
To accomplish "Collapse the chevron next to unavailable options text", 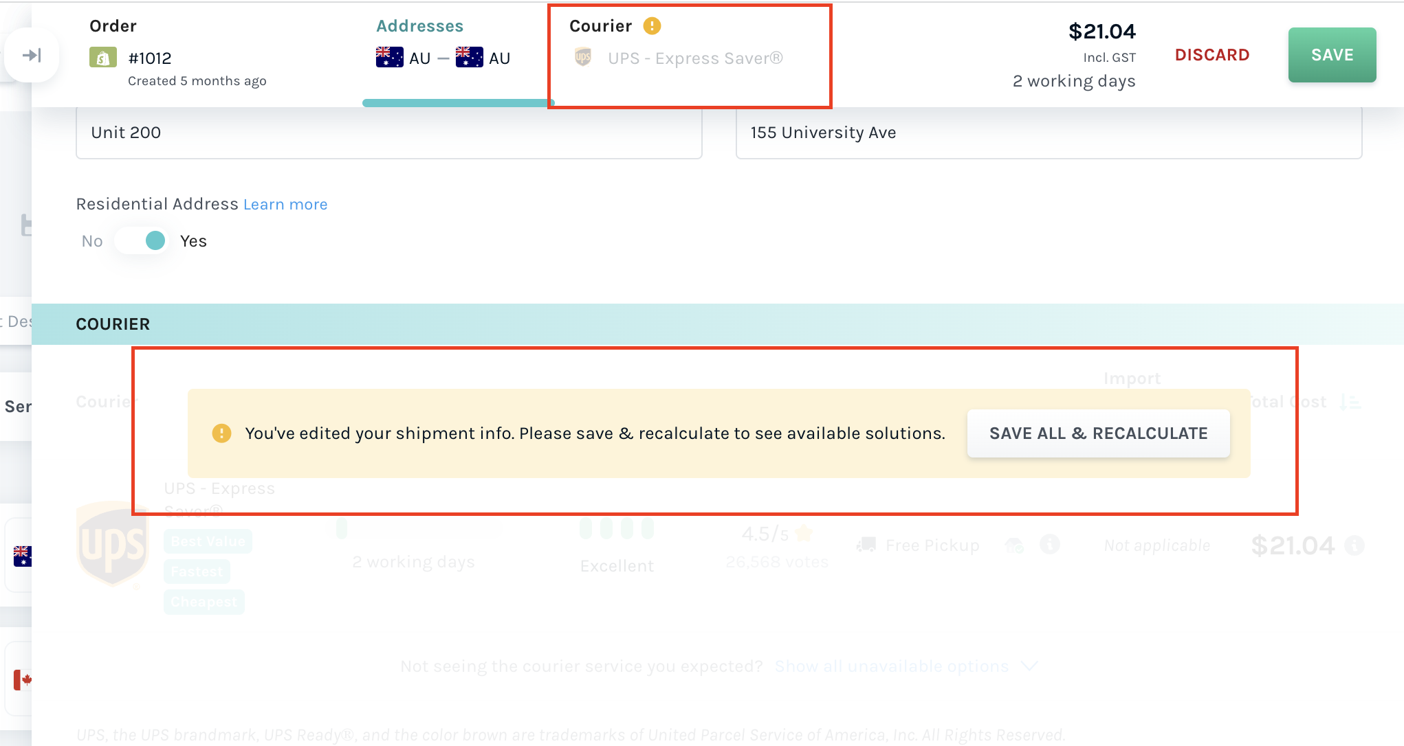I will coord(1029,666).
